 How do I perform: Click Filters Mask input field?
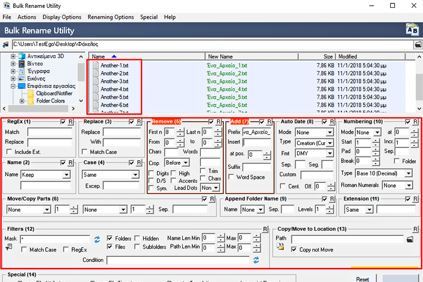[x=55, y=239]
